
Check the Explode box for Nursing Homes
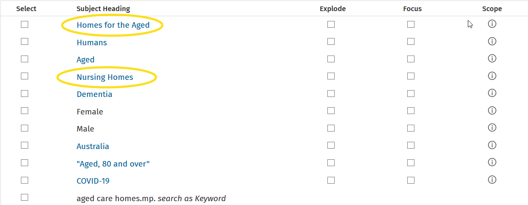(331, 76)
